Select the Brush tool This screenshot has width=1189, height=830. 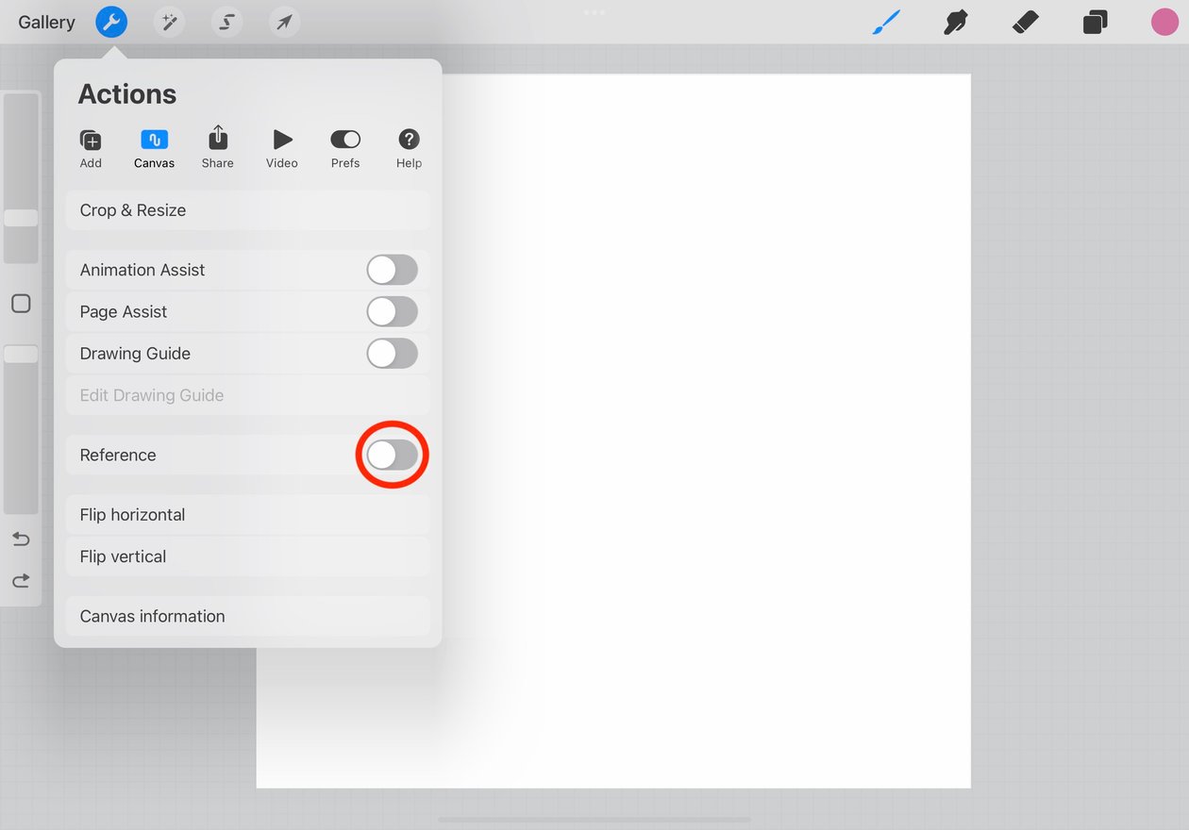click(x=886, y=22)
